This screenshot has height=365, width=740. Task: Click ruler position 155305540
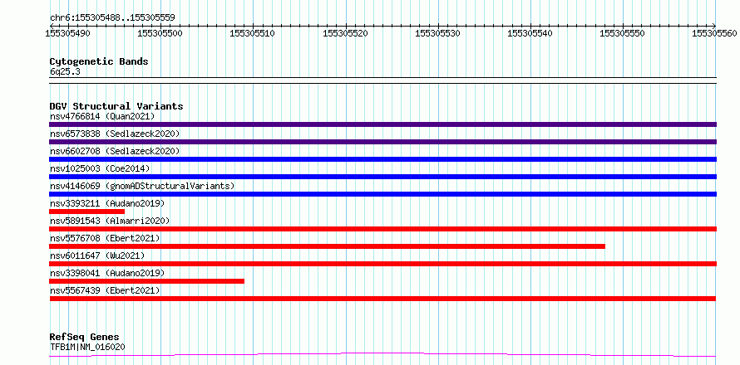coord(531,33)
